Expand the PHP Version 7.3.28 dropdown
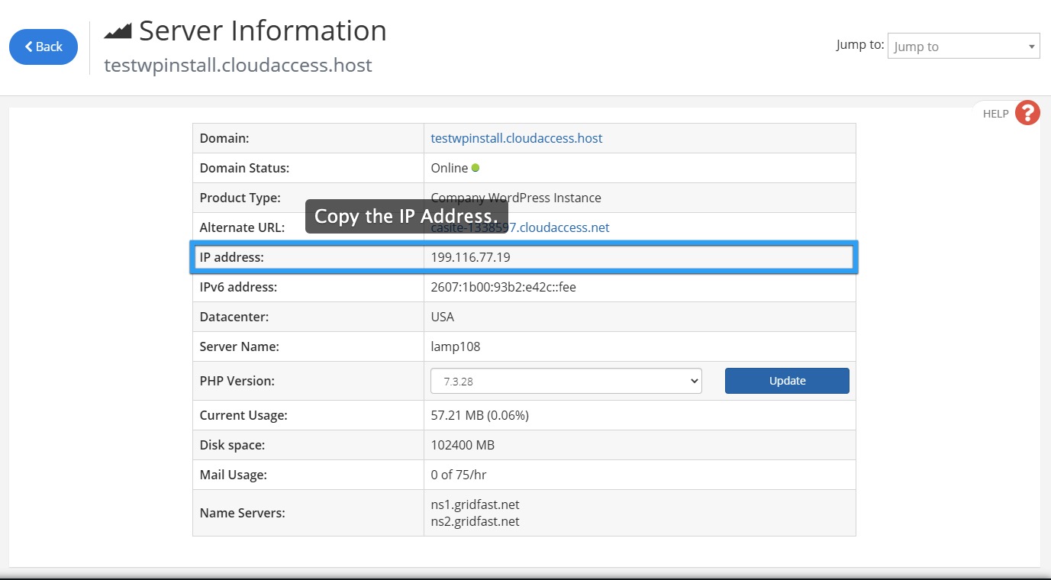The width and height of the screenshot is (1051, 580). [x=566, y=381]
